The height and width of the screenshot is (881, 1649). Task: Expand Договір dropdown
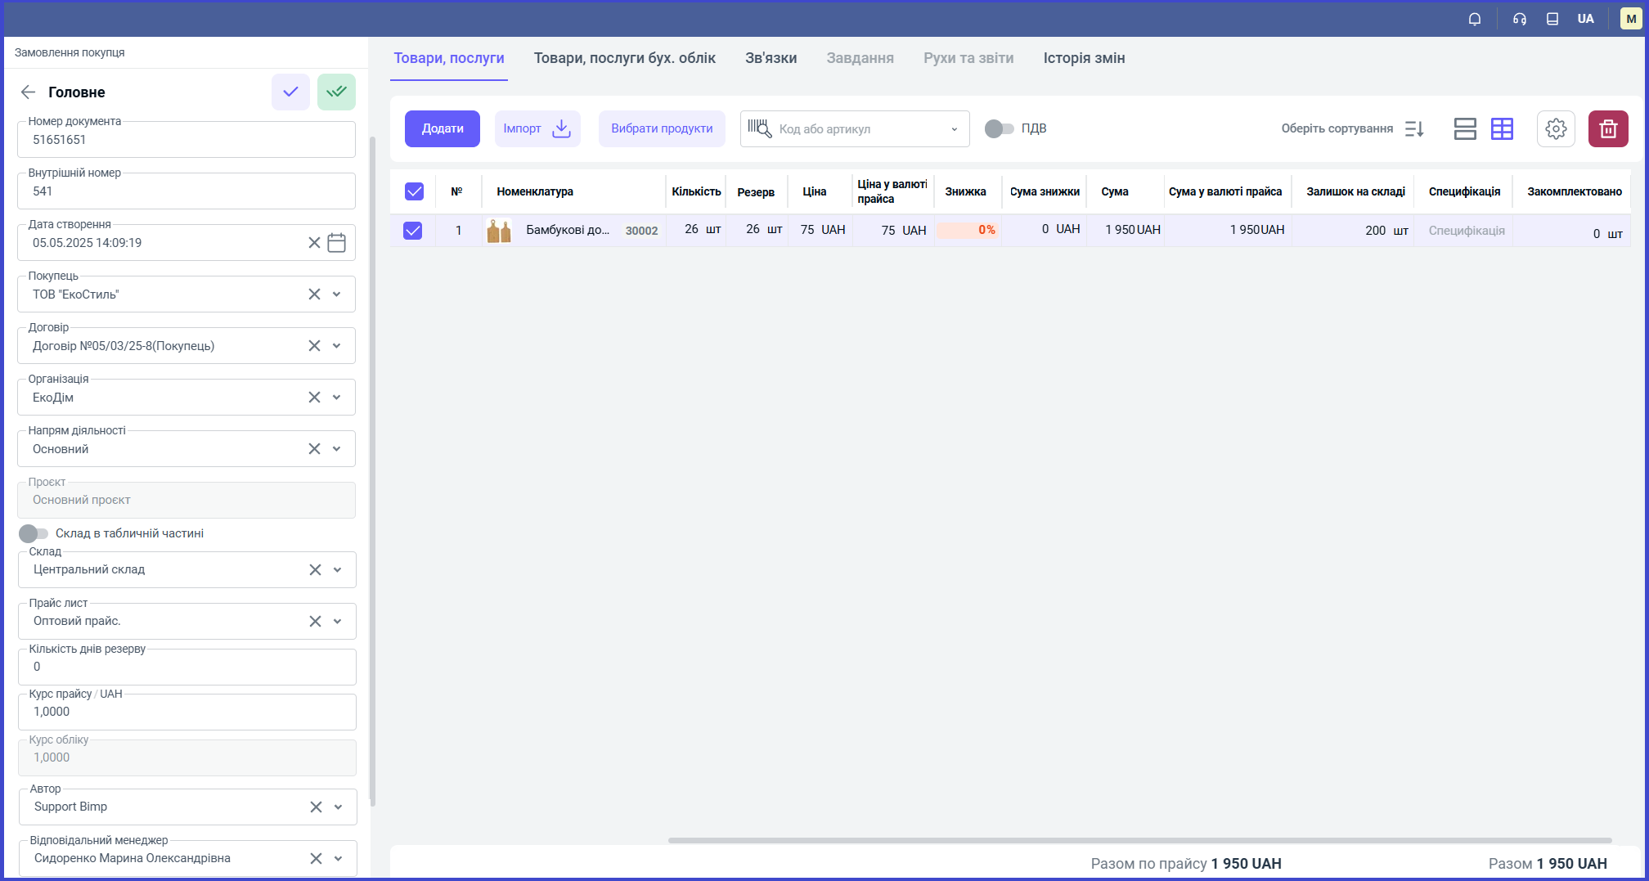coord(337,346)
